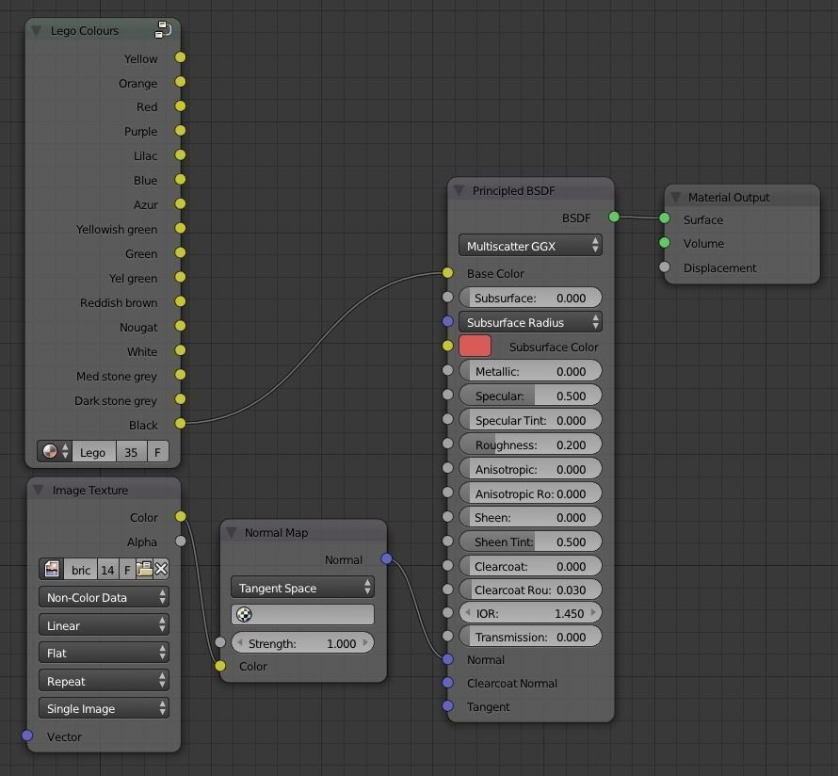Click the Roughness value slider
Image resolution: width=838 pixels, height=776 pixels.
(x=530, y=445)
